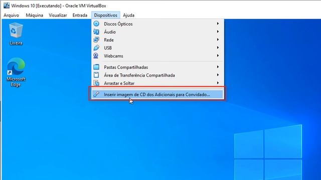
Task: Open the Entrada menu
Action: coord(80,15)
